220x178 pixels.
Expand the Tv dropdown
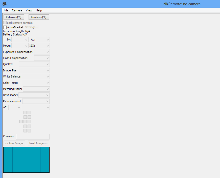[x=20, y=39]
